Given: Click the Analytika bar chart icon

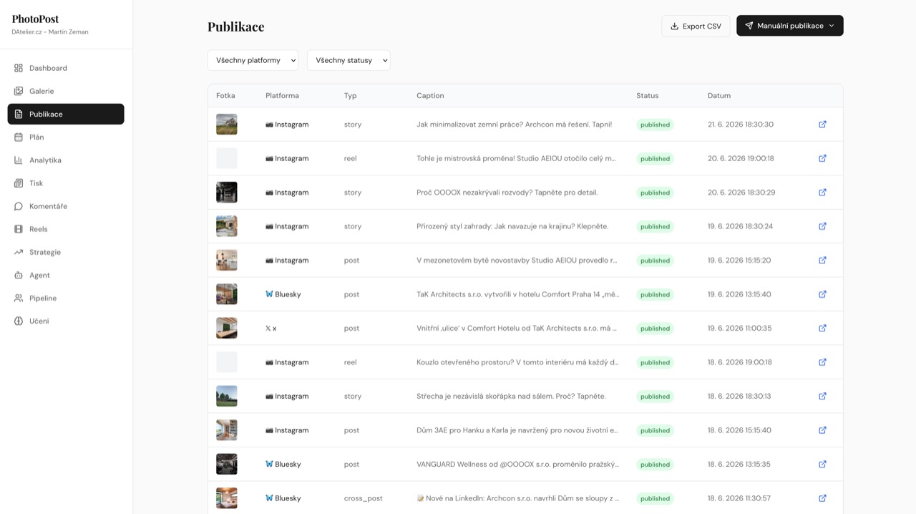Looking at the screenshot, I should point(19,160).
